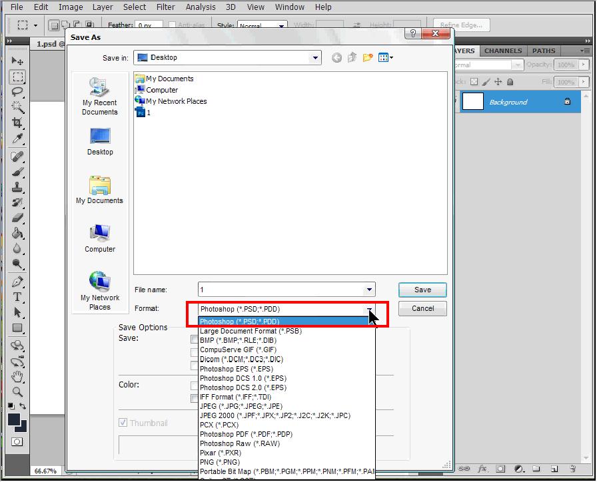Tick the first Save options checkbox
Screen dimensions: 597x482
click(x=195, y=339)
